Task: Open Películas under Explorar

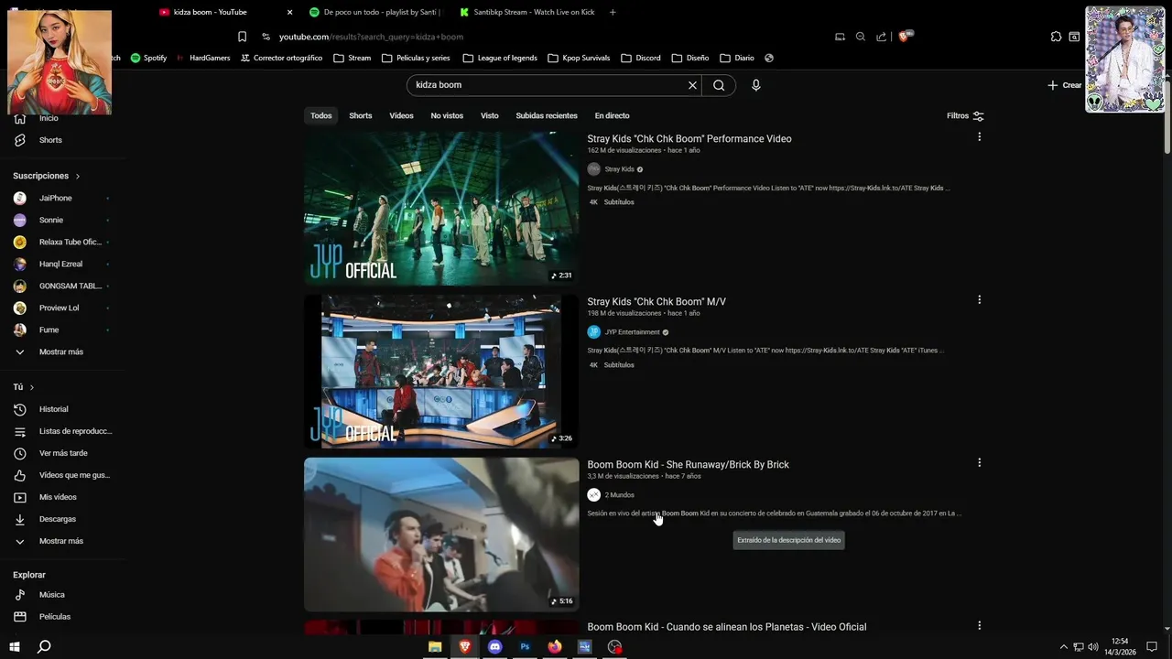Action: click(x=55, y=617)
